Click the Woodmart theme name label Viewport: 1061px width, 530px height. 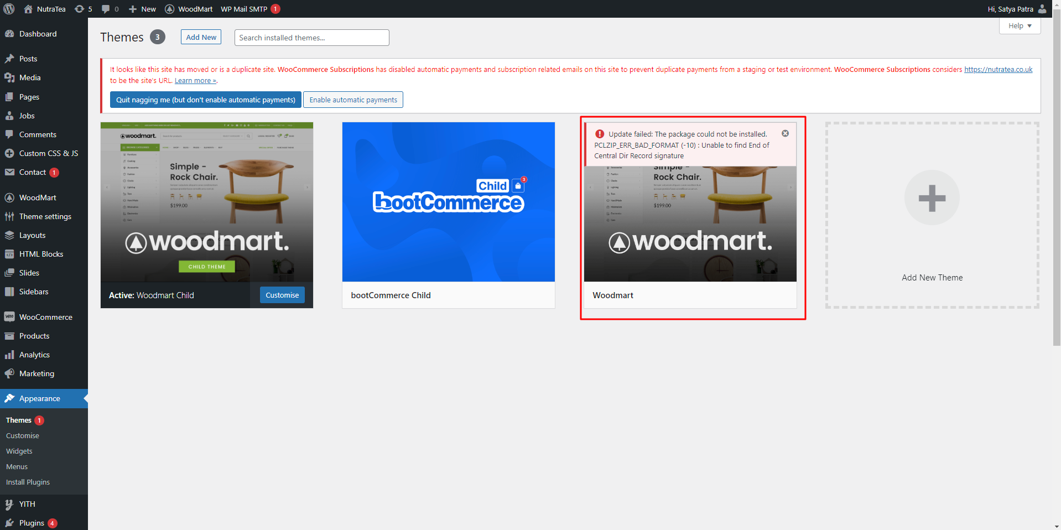click(613, 295)
